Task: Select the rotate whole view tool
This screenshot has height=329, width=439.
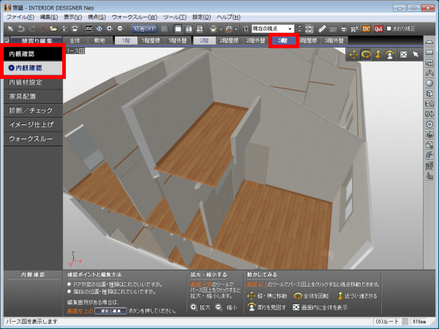Action: click(x=367, y=54)
